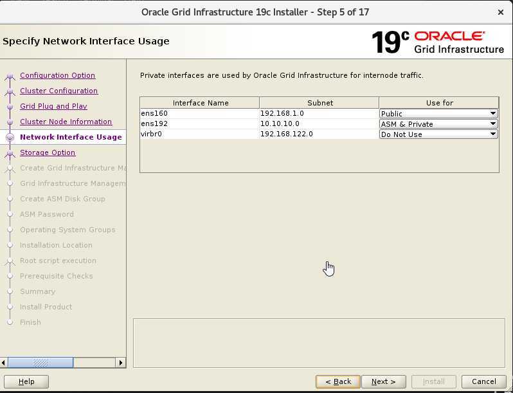
Task: Close the installer window
Action: (500, 12)
